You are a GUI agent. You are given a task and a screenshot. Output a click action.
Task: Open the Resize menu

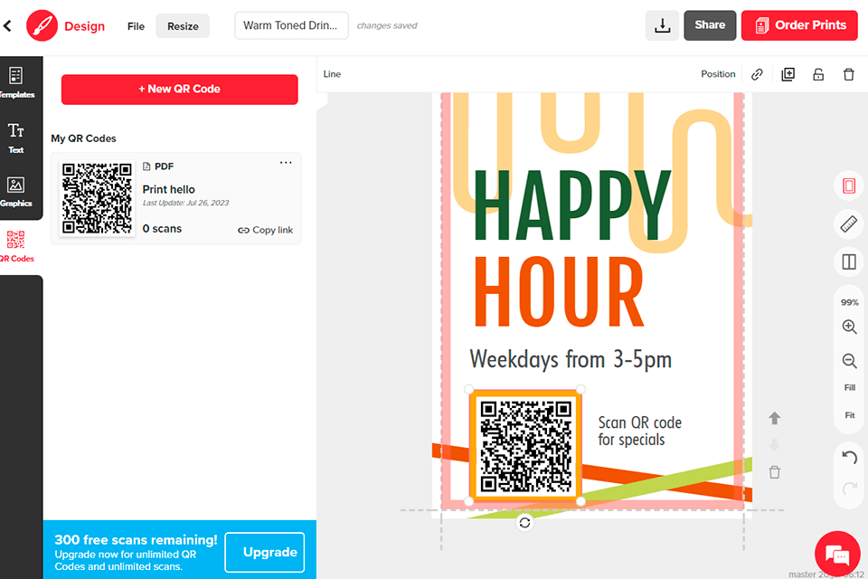(183, 26)
